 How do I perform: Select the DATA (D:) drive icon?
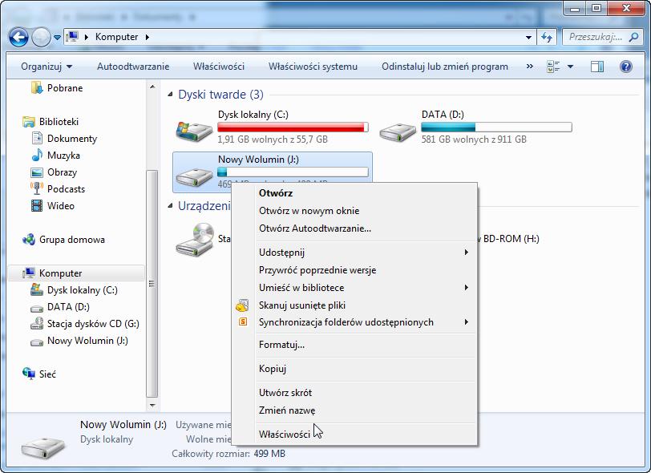[398, 132]
